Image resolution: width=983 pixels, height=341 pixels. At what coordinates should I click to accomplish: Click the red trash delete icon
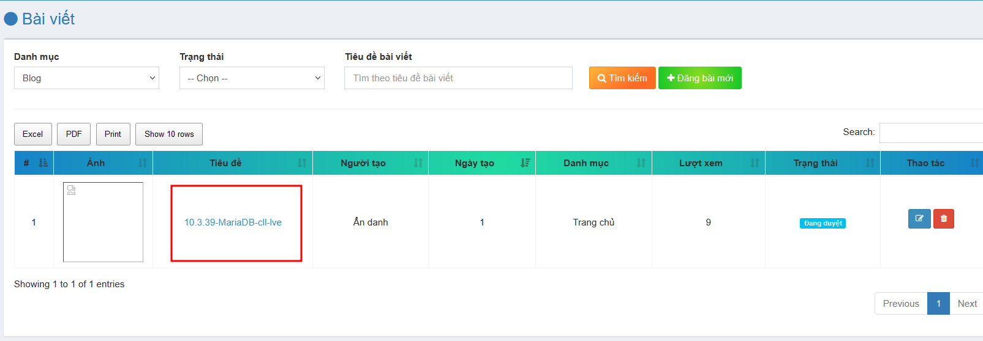944,219
